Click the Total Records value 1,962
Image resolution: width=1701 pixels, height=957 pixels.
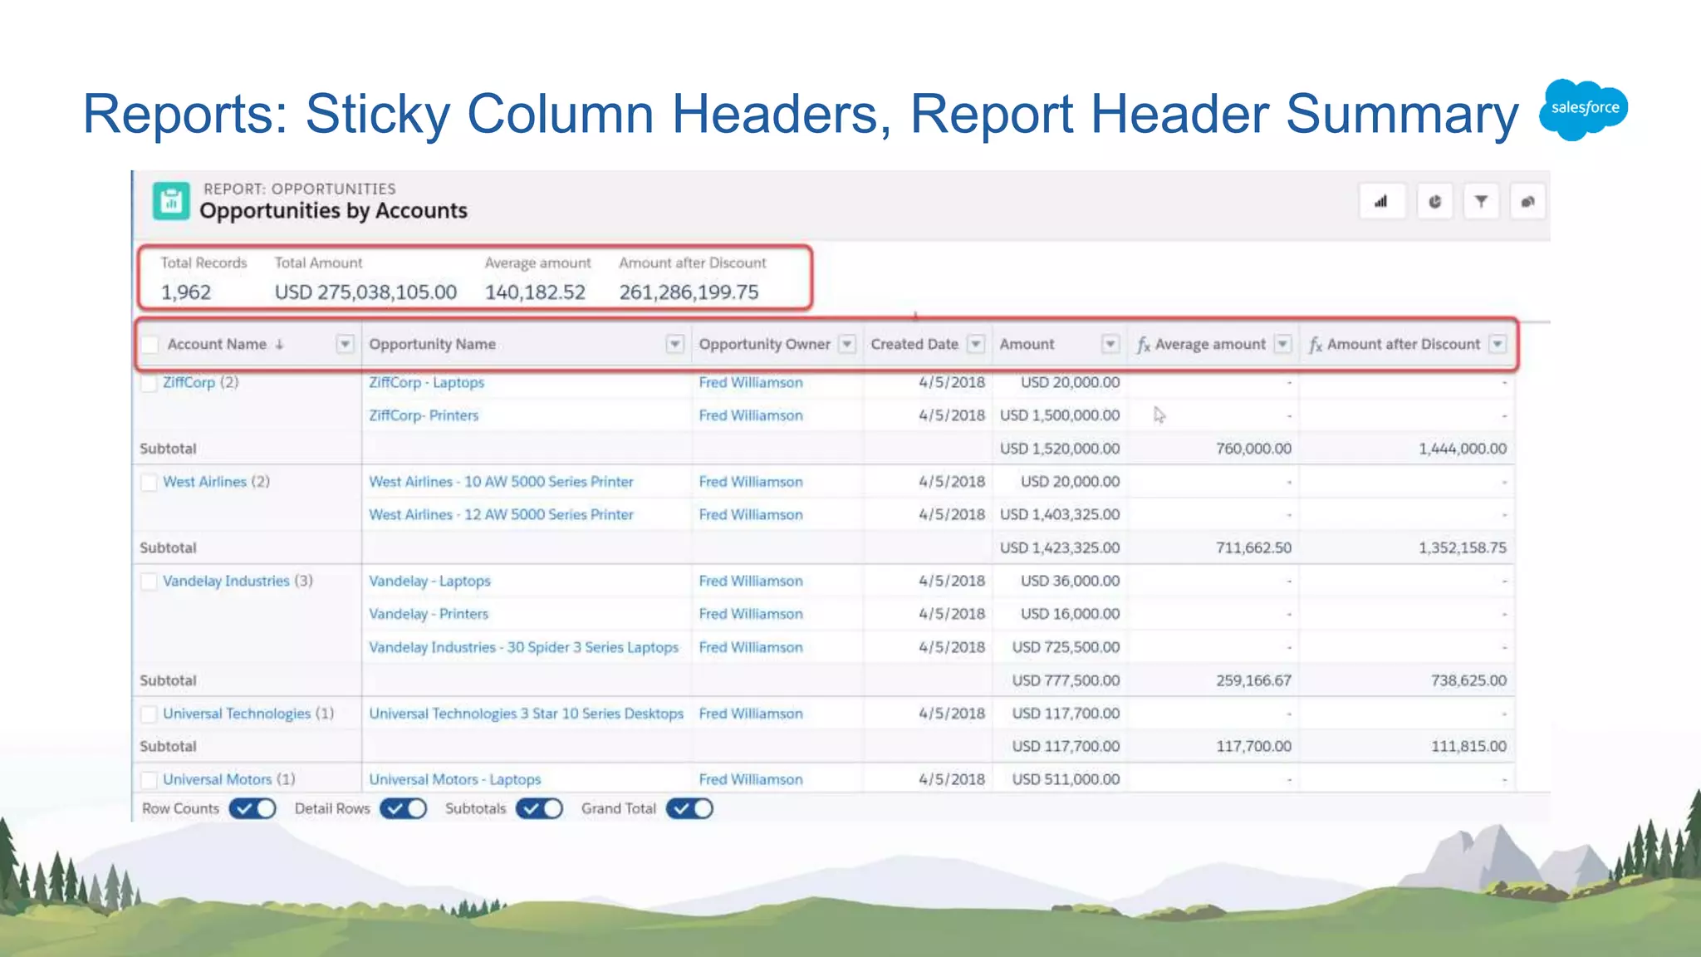186,292
